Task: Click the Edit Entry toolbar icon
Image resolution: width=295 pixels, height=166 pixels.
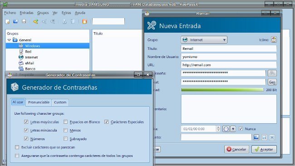Action: 44,21
